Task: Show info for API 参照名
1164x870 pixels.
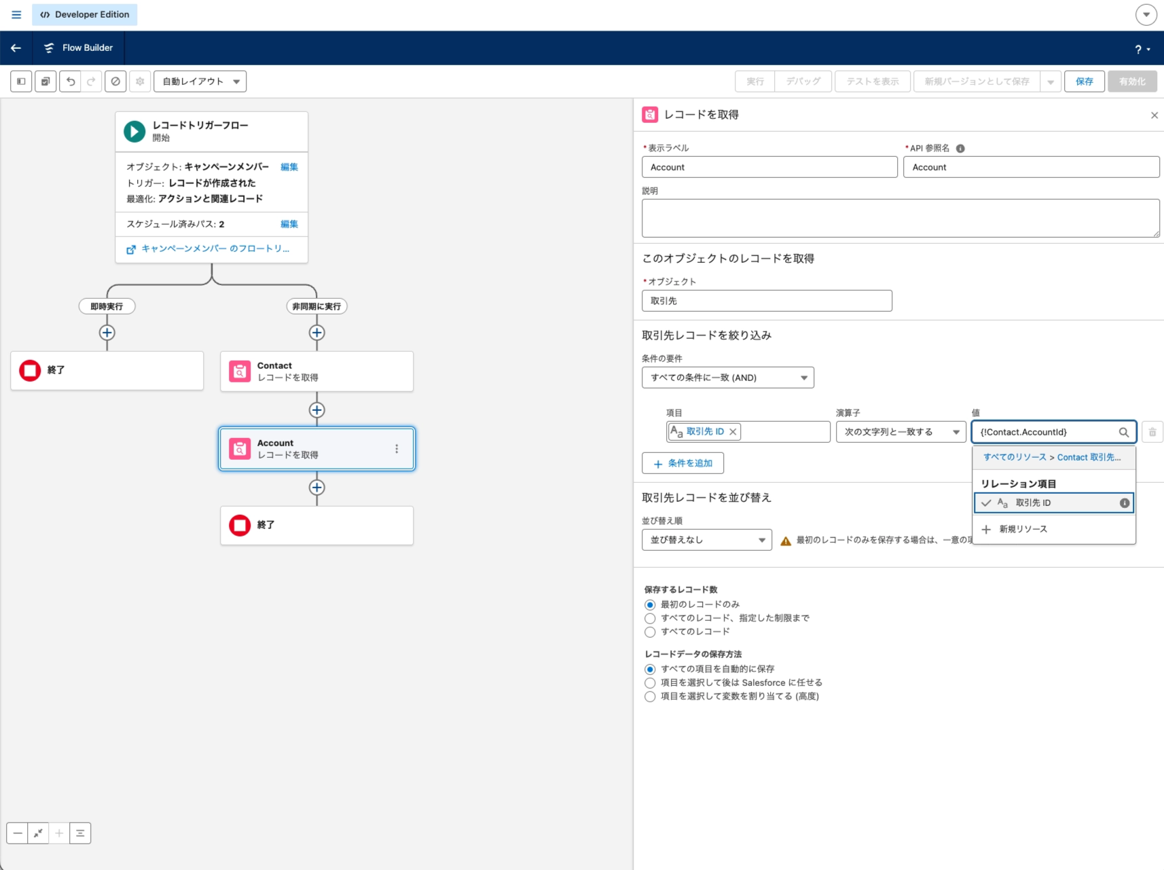Action: 960,149
